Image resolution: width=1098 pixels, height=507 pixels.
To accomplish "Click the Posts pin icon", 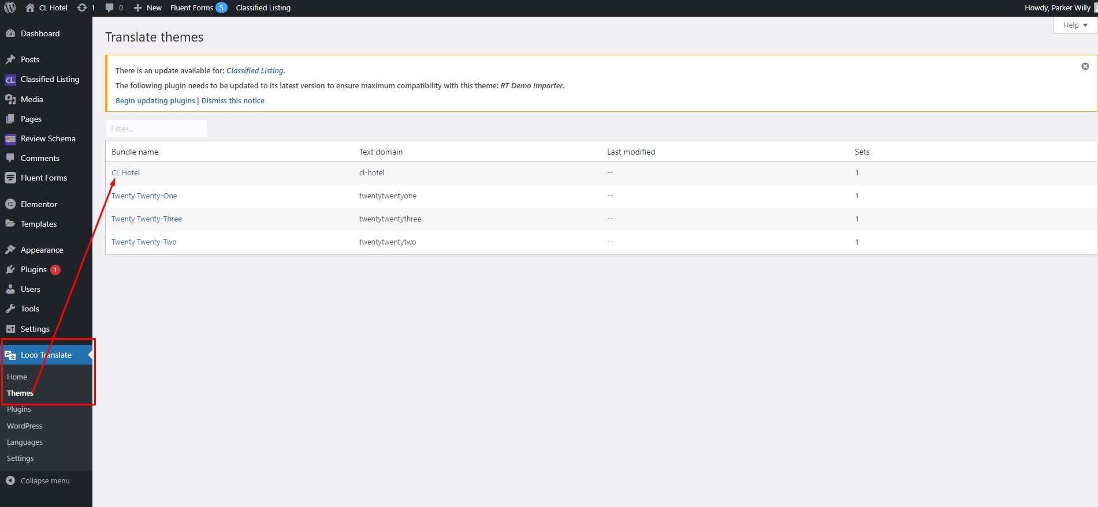I will [10, 59].
